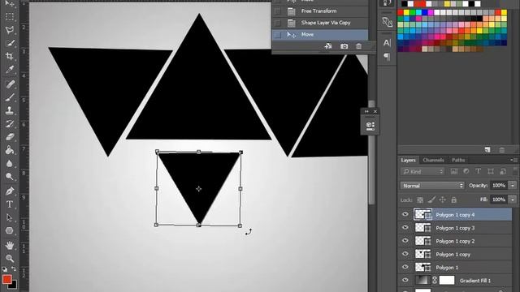Select the Move tool in toolbar

[x=9, y=3]
